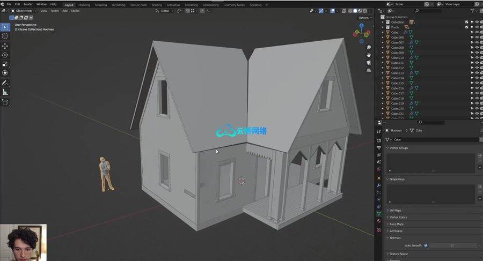Select the Move tool

pyautogui.click(x=5, y=46)
